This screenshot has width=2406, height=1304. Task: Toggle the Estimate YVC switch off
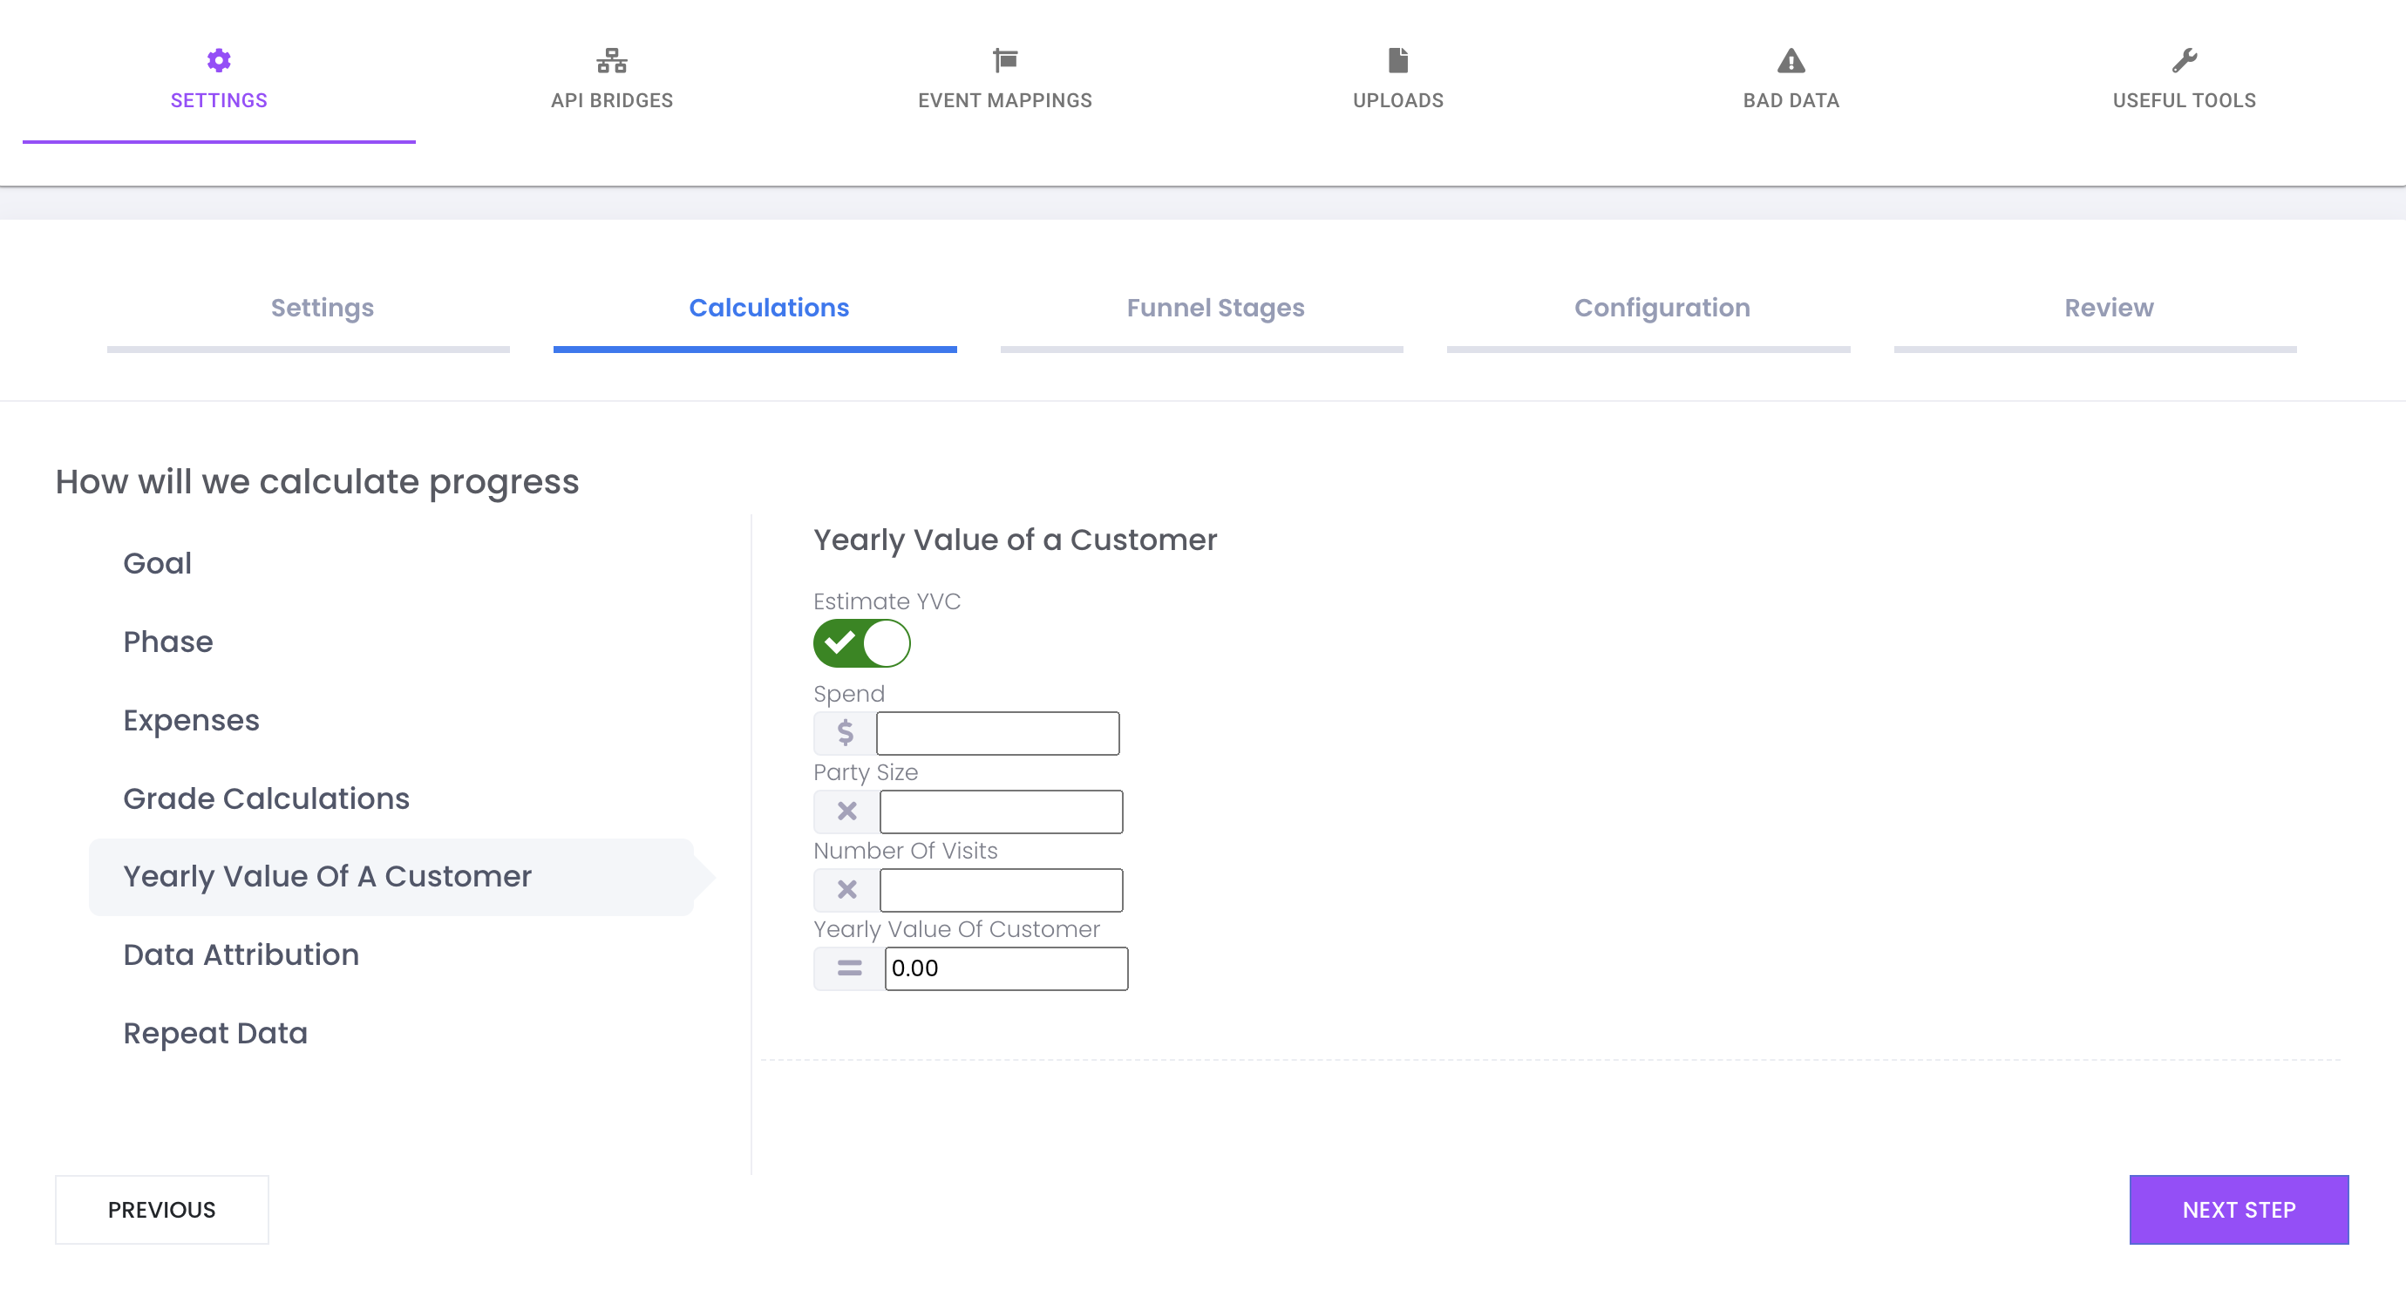tap(861, 642)
